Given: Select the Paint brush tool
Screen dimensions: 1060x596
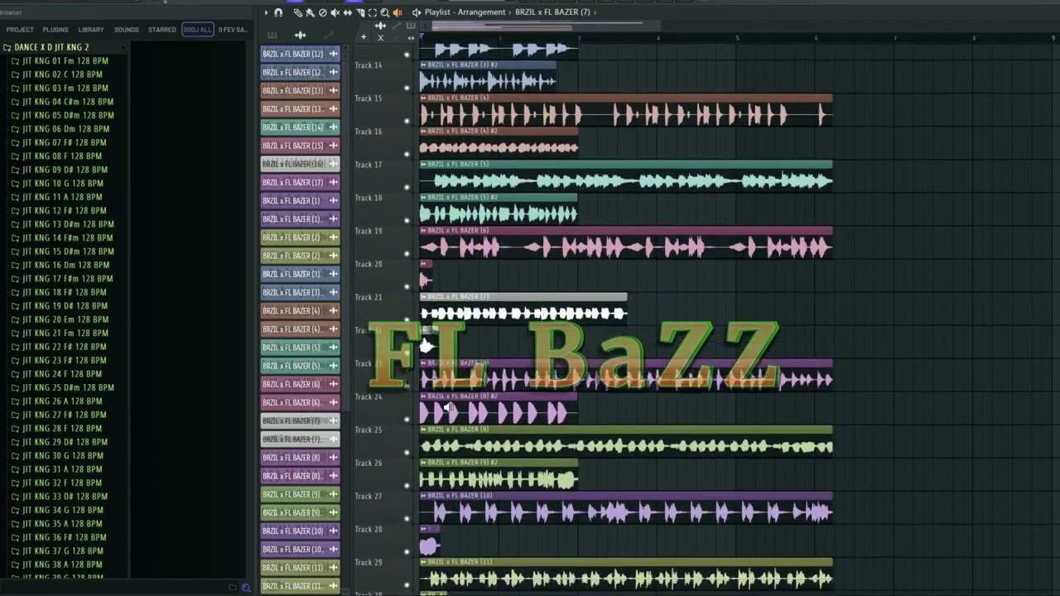Looking at the screenshot, I should tap(311, 12).
